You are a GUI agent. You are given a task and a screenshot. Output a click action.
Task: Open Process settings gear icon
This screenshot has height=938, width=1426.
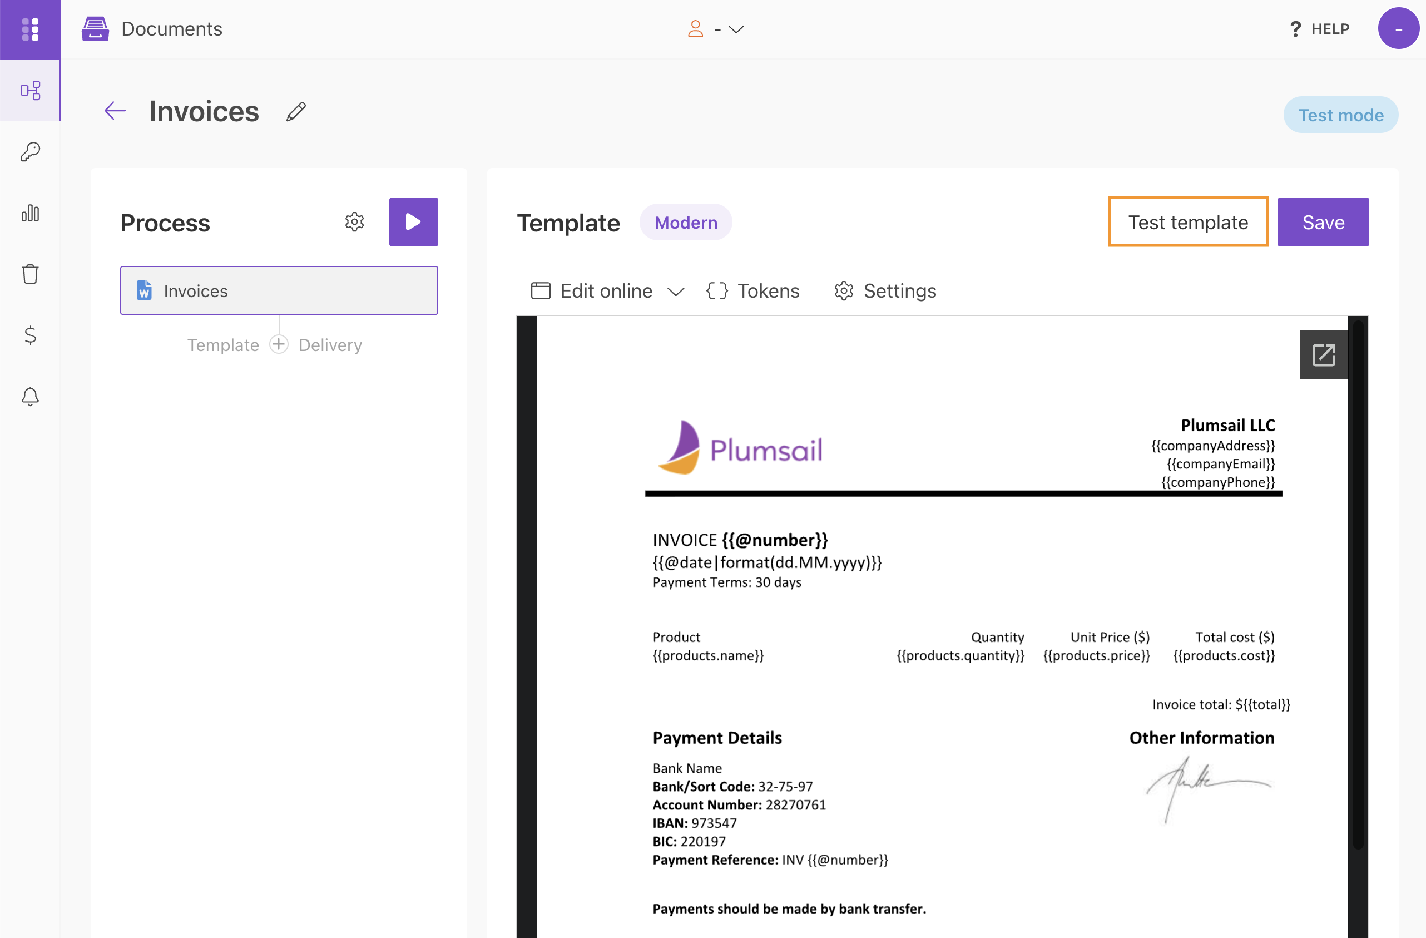355,222
